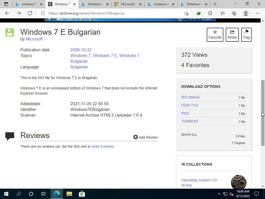Switch to third tab 'Windows 7' Bing
Viewport: 265px width, 199px height.
tap(95, 4)
